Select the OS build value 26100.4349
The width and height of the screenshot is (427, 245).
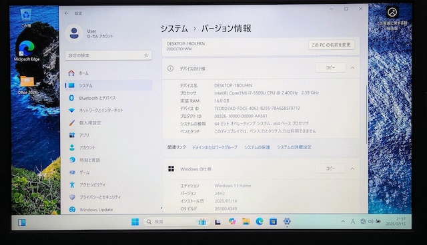(x=226, y=208)
